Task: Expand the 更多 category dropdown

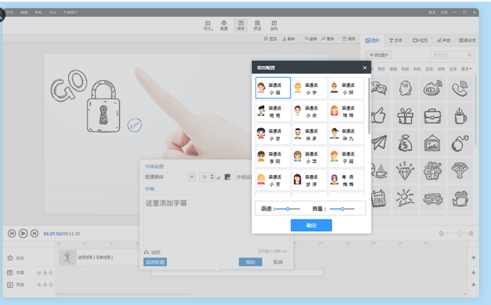Action: (x=466, y=69)
